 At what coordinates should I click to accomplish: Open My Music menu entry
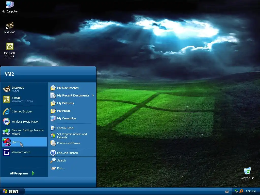[x=72, y=111]
